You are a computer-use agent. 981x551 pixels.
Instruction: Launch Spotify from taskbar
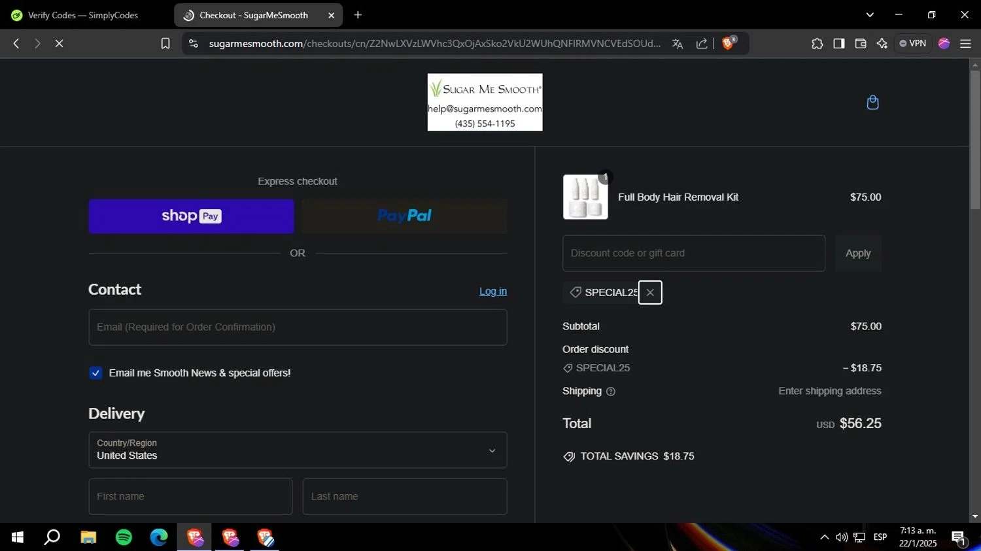tap(124, 537)
